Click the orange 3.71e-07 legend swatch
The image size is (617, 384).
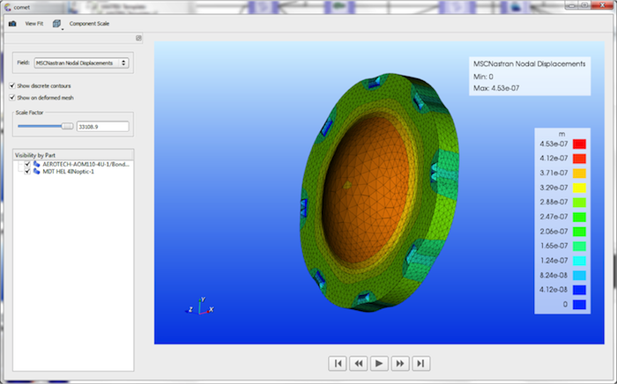(x=579, y=174)
